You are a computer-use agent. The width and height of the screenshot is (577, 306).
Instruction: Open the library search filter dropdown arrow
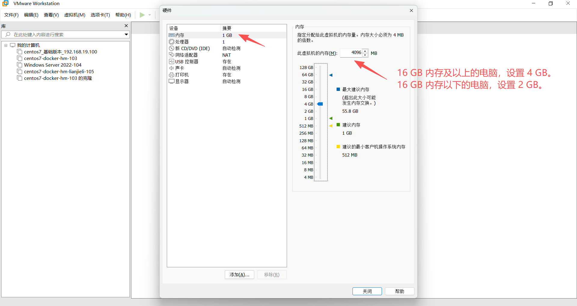click(x=126, y=34)
